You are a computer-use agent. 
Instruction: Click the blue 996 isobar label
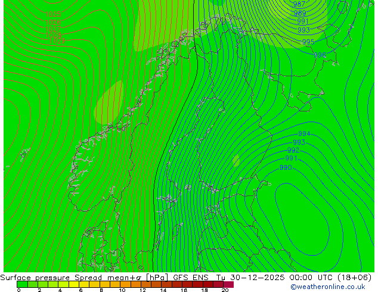320,55
